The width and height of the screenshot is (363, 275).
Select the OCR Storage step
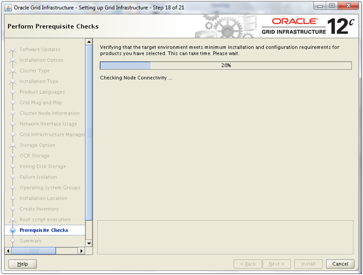coord(35,156)
